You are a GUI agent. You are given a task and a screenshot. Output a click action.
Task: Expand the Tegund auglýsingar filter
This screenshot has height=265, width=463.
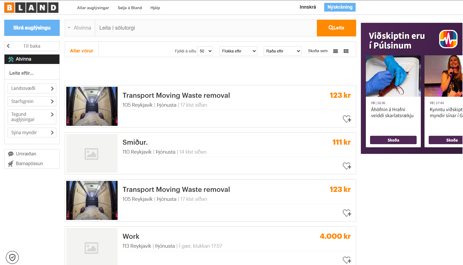pyautogui.click(x=32, y=117)
